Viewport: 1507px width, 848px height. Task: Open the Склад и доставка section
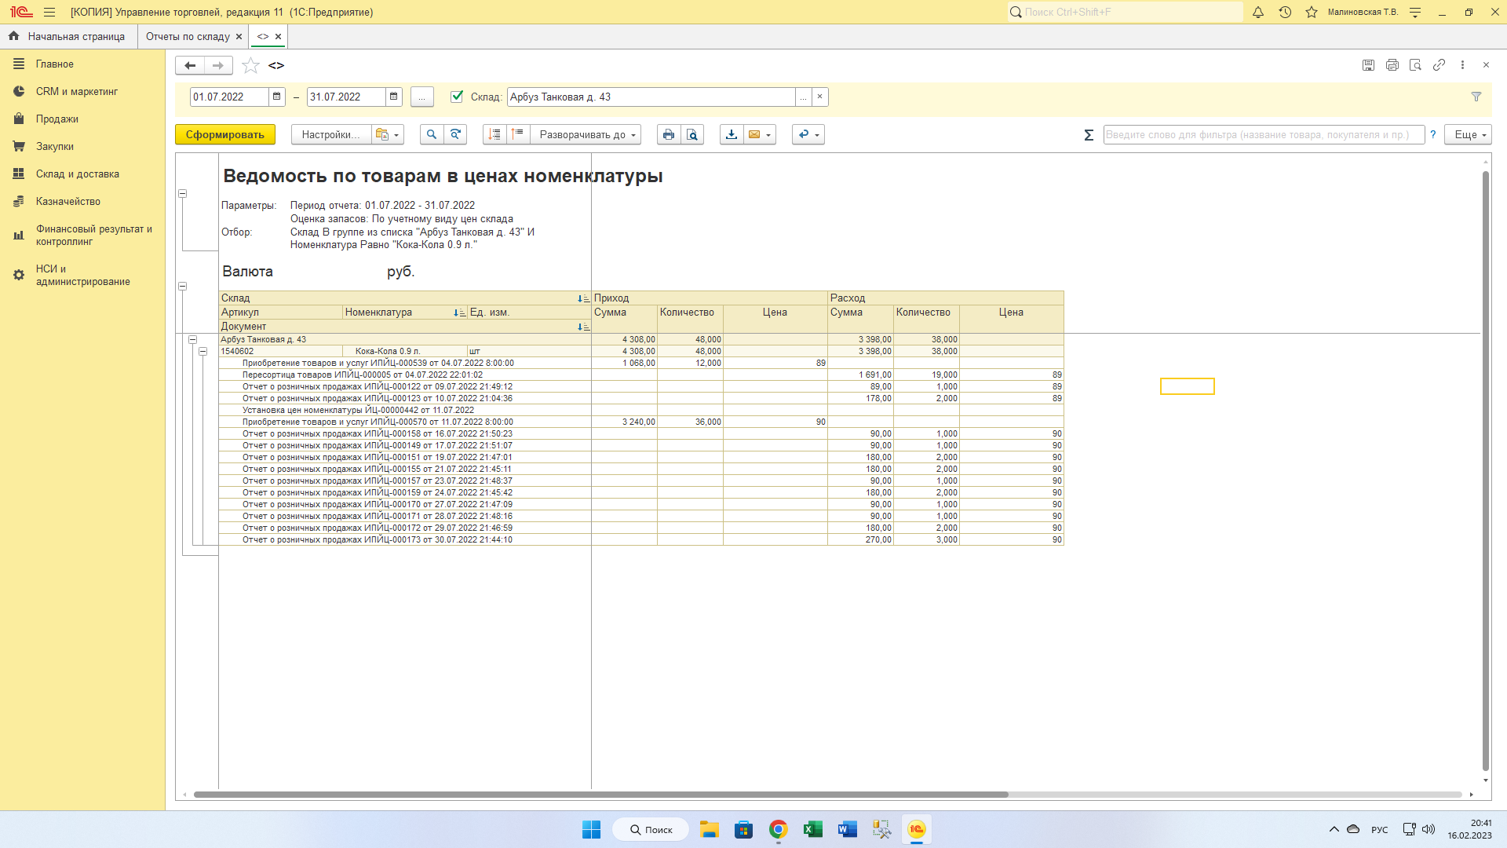77,174
